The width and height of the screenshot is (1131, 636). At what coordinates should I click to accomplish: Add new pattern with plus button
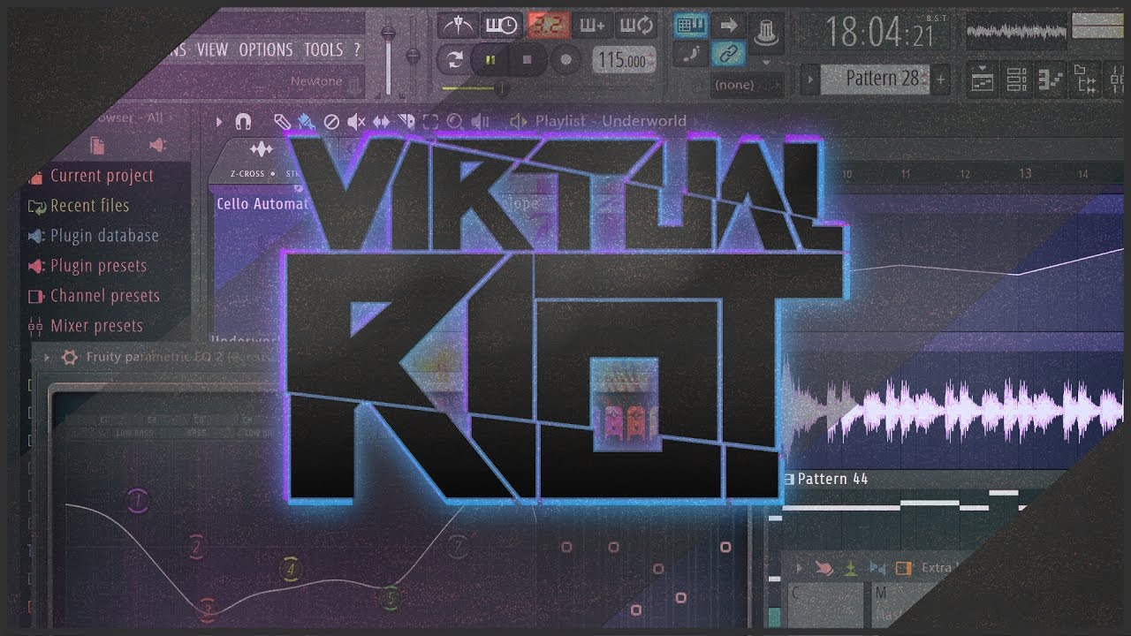click(940, 79)
